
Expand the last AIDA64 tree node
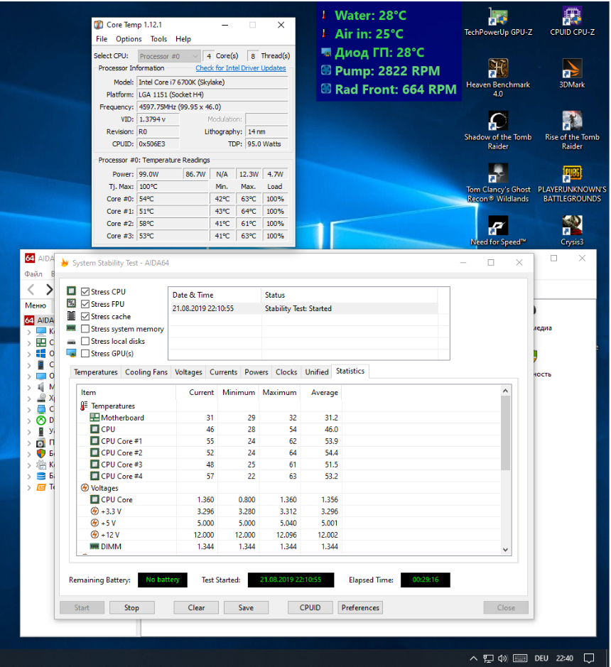tap(29, 487)
